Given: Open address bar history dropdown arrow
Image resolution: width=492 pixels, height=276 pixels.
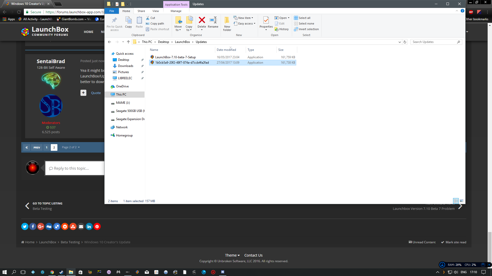Looking at the screenshot, I should pos(399,42).
